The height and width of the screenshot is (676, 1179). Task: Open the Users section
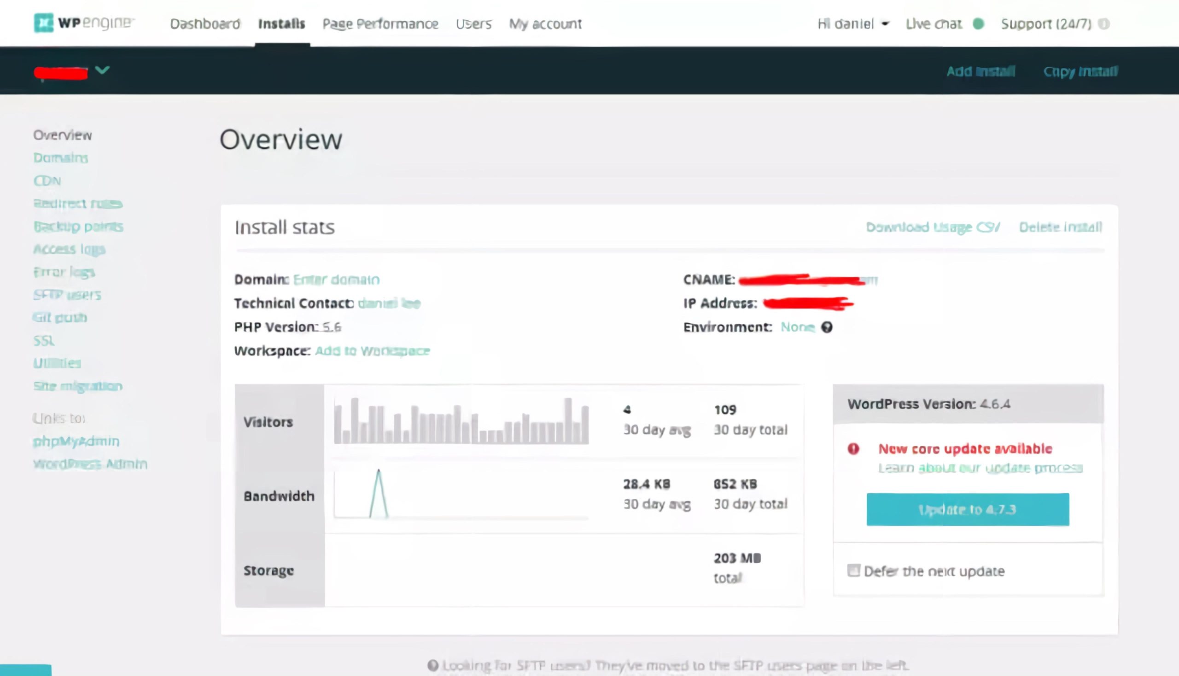pos(473,23)
